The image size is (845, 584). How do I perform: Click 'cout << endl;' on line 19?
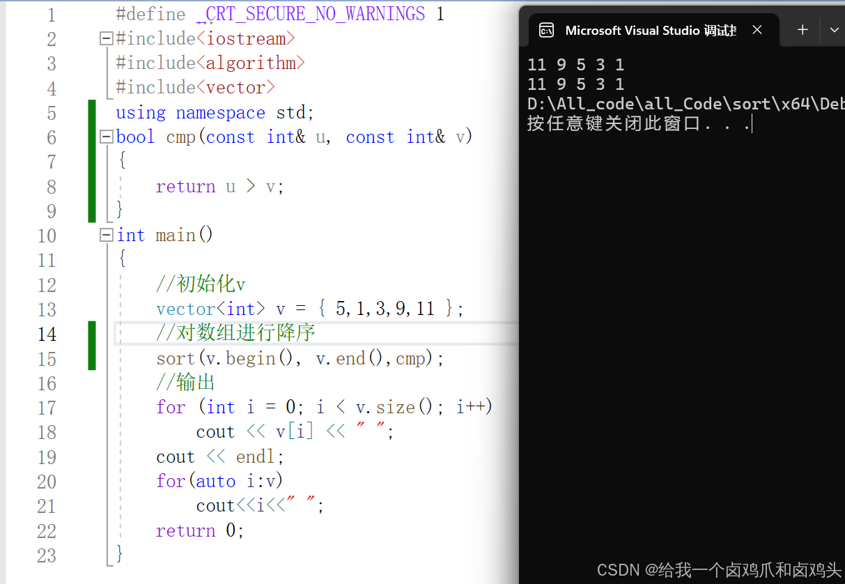220,456
